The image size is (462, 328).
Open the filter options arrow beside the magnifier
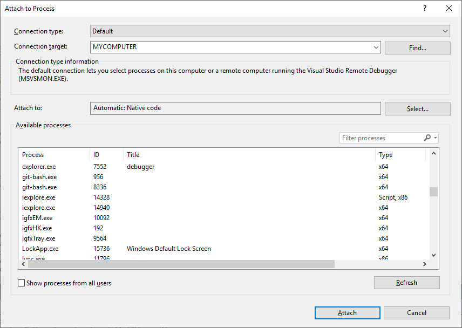point(434,138)
